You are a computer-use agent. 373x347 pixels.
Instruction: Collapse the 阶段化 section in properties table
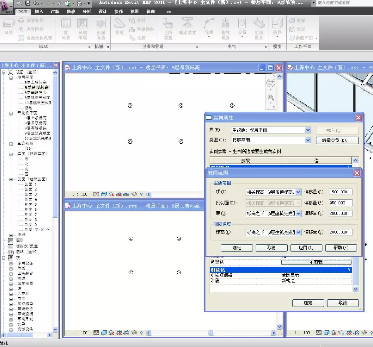pos(349,270)
